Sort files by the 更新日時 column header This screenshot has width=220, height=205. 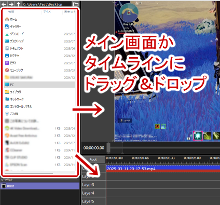pos(70,11)
